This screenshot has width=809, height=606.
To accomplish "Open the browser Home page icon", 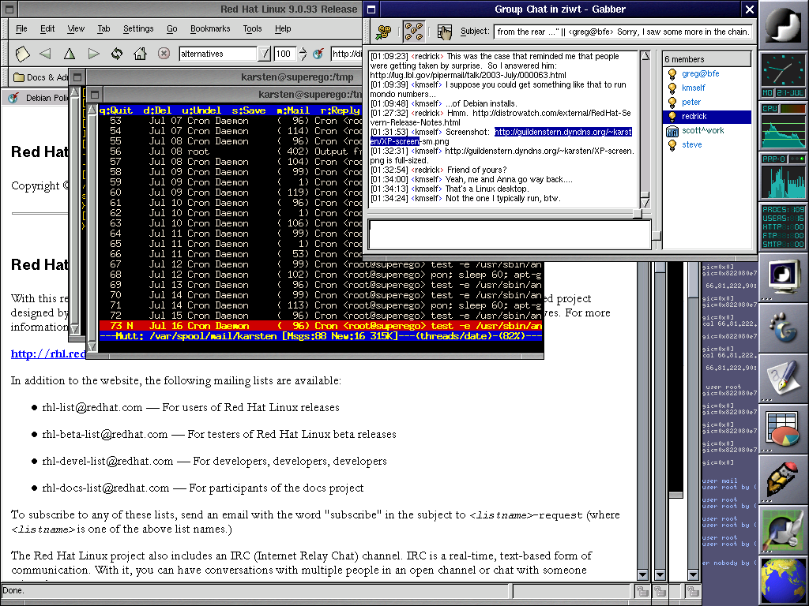I will click(140, 54).
